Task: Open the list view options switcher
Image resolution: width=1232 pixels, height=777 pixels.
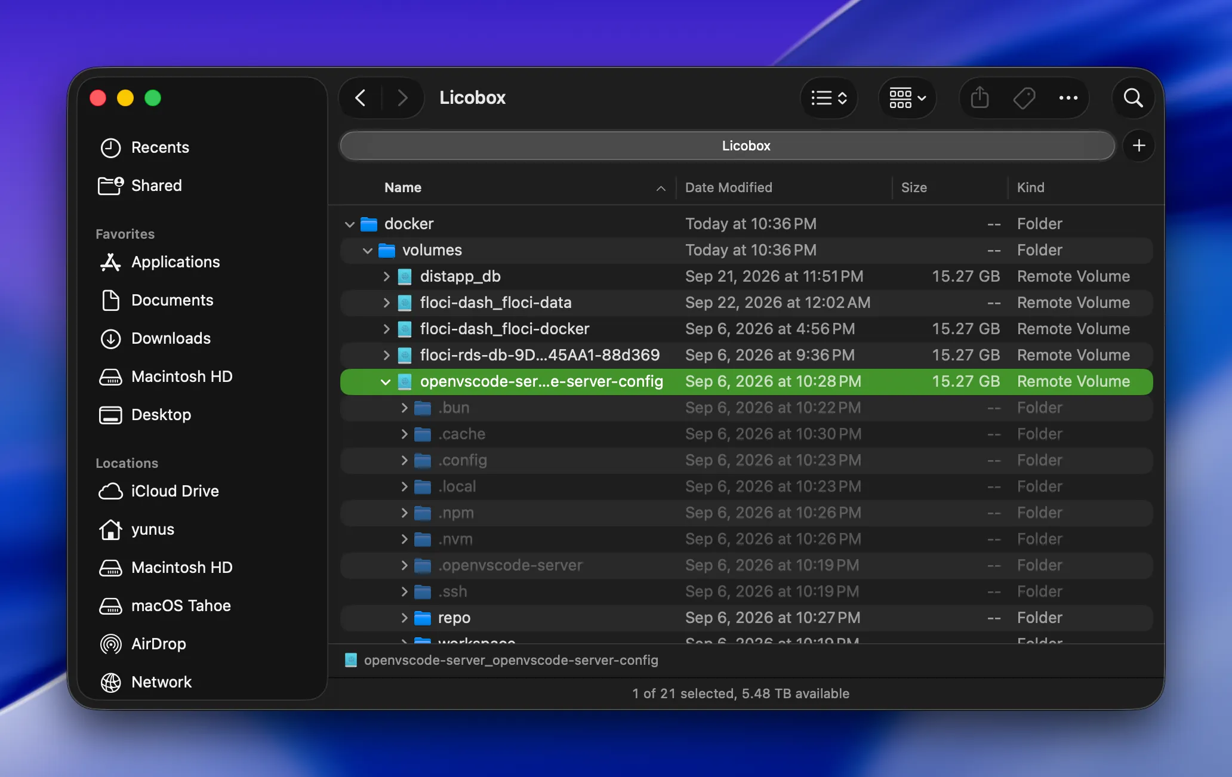Action: (x=829, y=98)
